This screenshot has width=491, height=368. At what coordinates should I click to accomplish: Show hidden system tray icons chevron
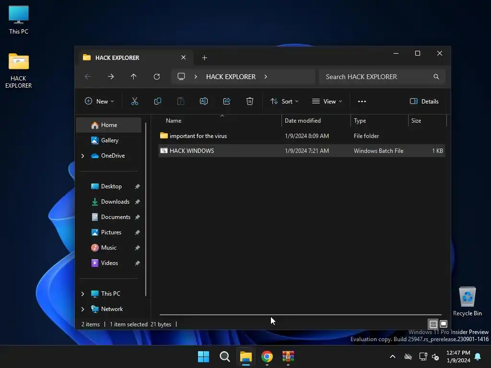[392, 356]
